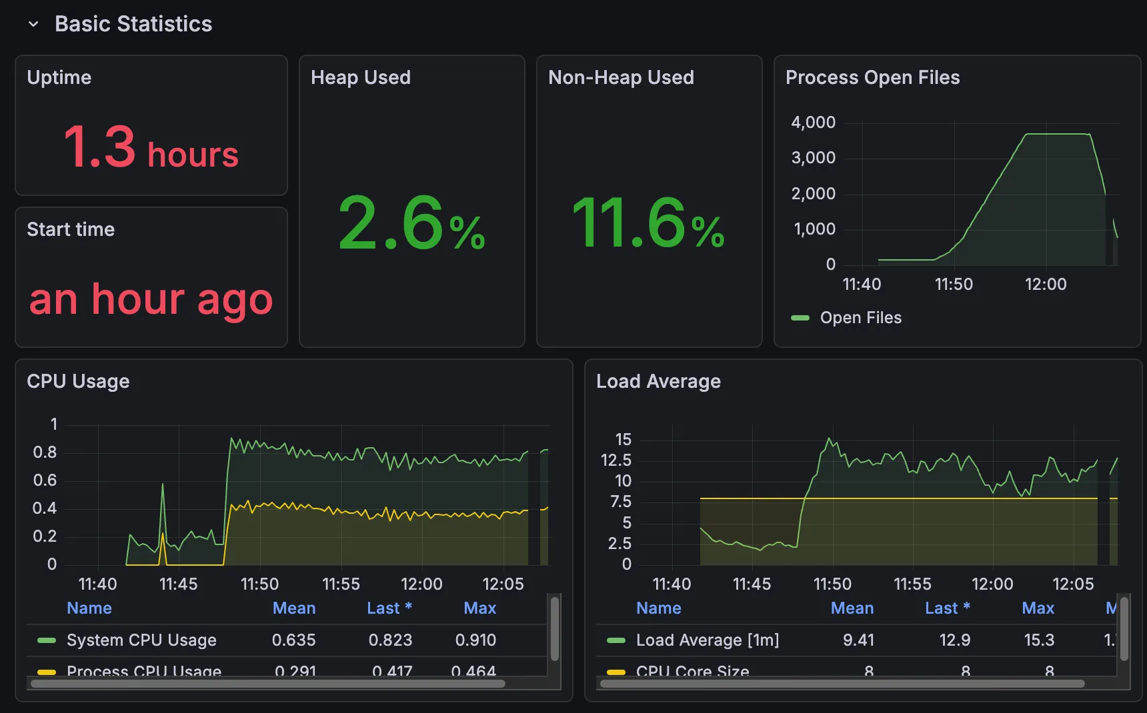Click the green Open Files legend color marker

(800, 318)
